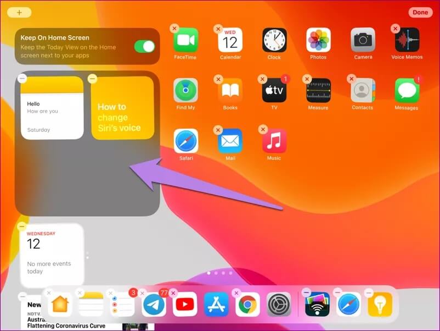Delete the Mail app with its X badge
Viewport: 440px width, 331px height.
tap(218, 130)
